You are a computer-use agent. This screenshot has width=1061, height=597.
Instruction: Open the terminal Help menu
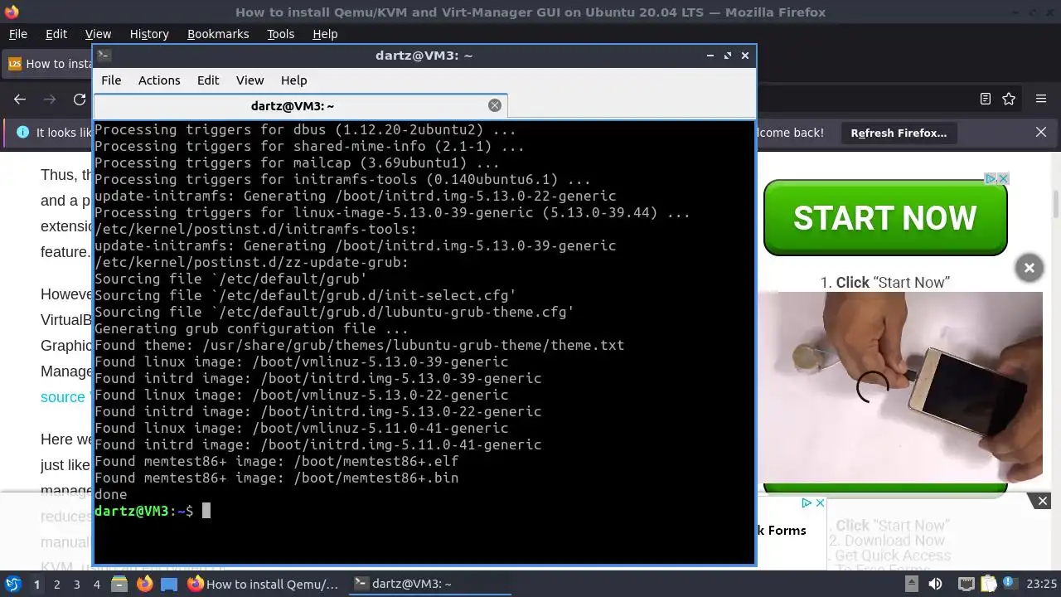pos(294,80)
